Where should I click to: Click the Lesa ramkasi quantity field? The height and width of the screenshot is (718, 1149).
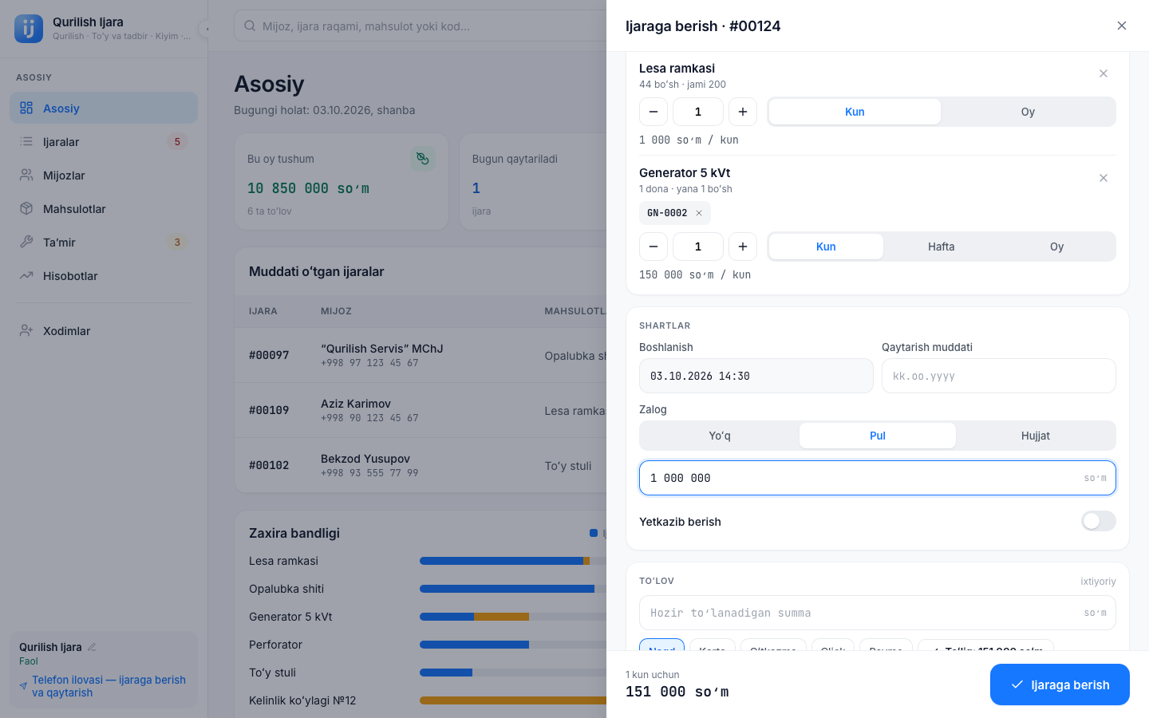[x=698, y=112]
